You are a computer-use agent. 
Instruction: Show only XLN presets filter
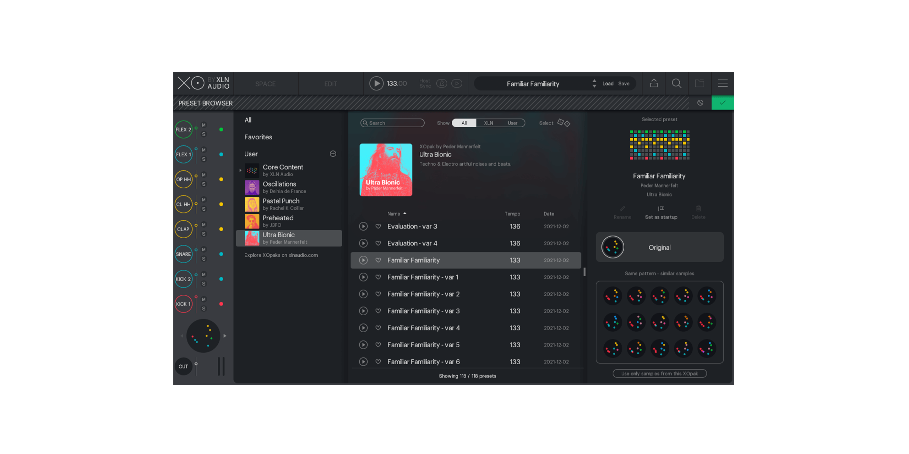(x=488, y=123)
